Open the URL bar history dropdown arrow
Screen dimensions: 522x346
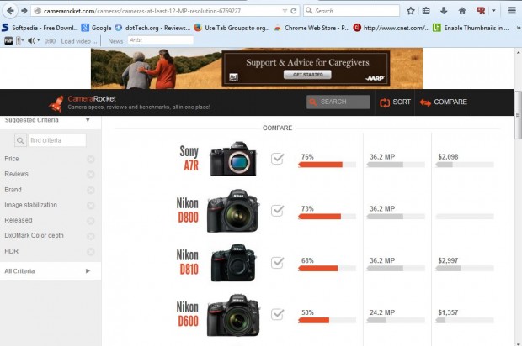click(280, 11)
